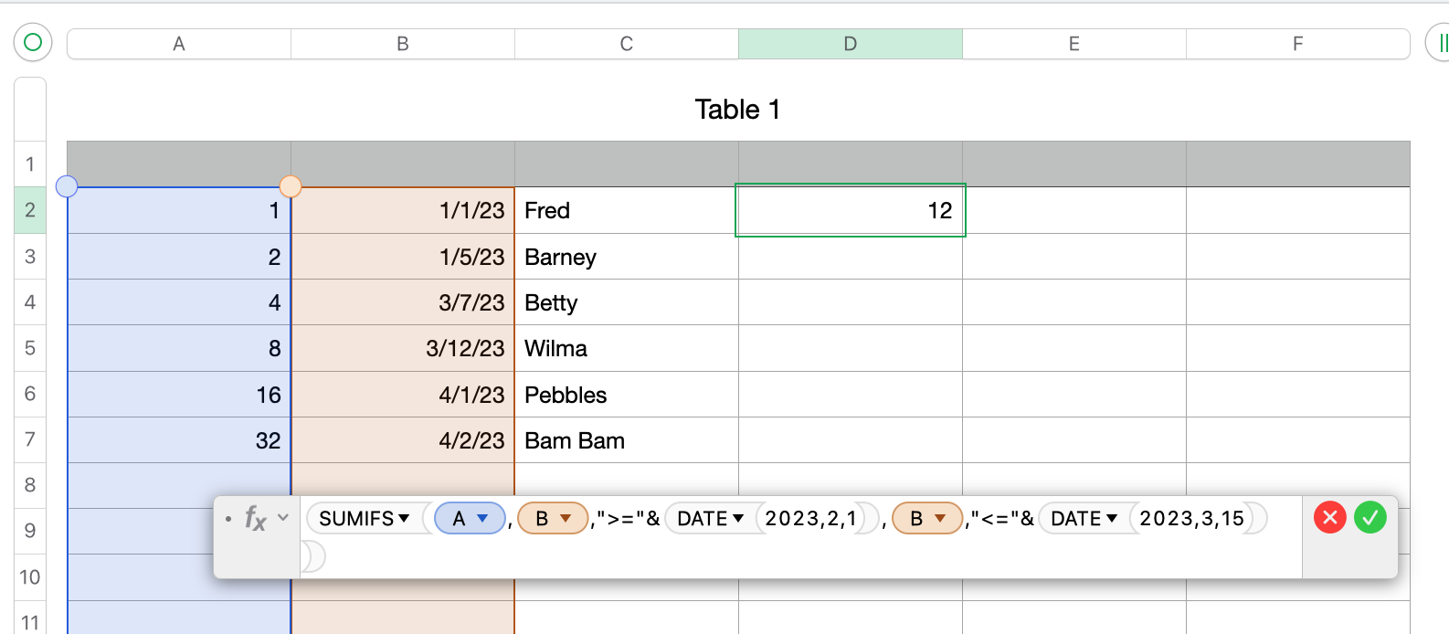
Task: Open the SUMIFS function dropdown arrow
Action: tap(404, 519)
